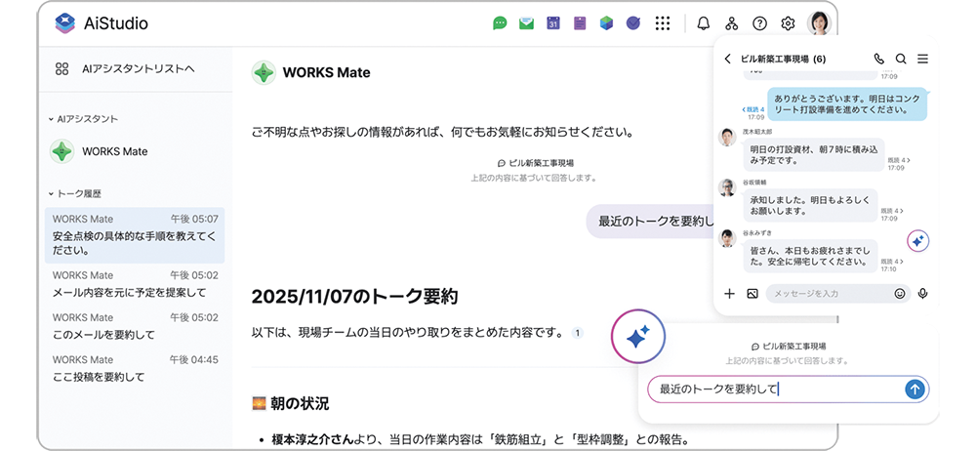Screen dimensions: 976x451
Task: Click the 榎本淳之介さん name in summary
Action: click(x=312, y=440)
